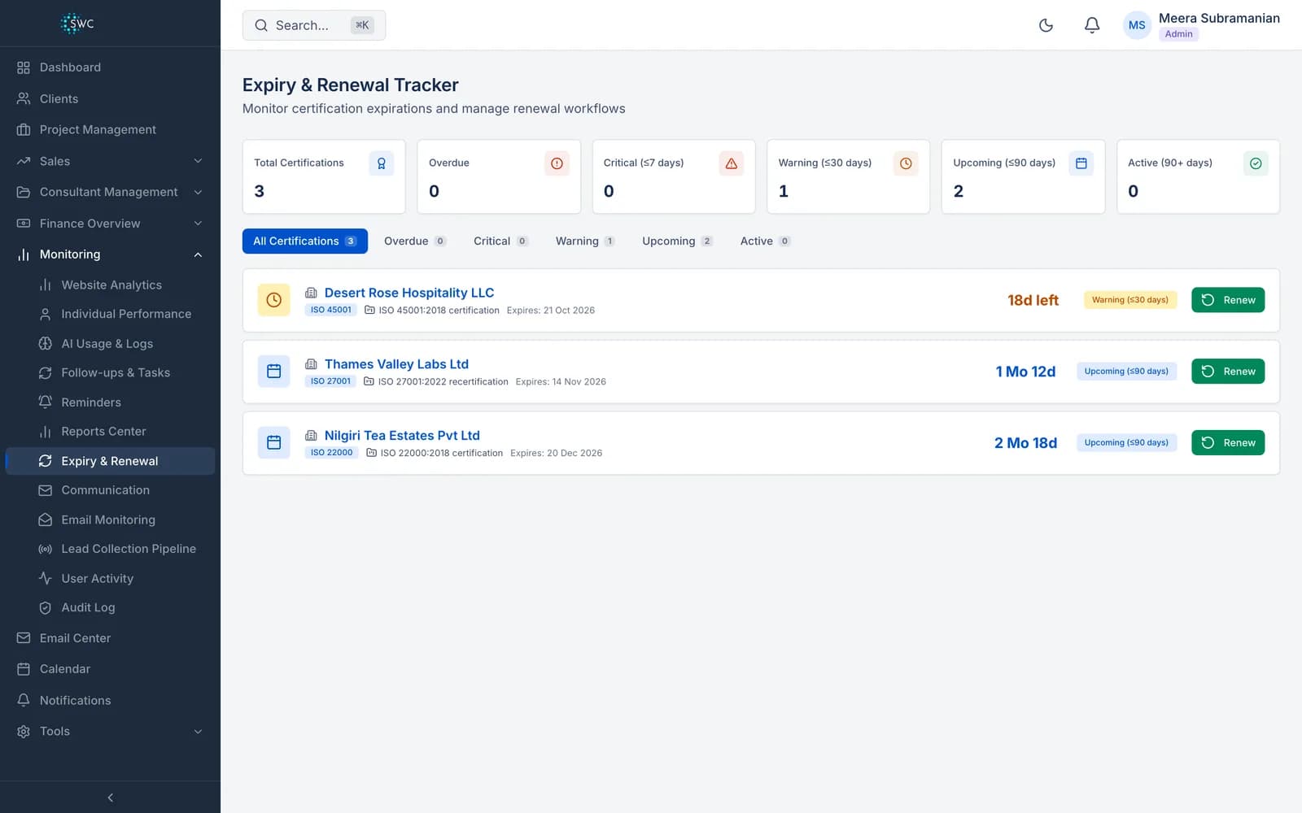1302x813 pixels.
Task: Click the Upcoming calendar icon in stat card
Action: coord(1081,163)
